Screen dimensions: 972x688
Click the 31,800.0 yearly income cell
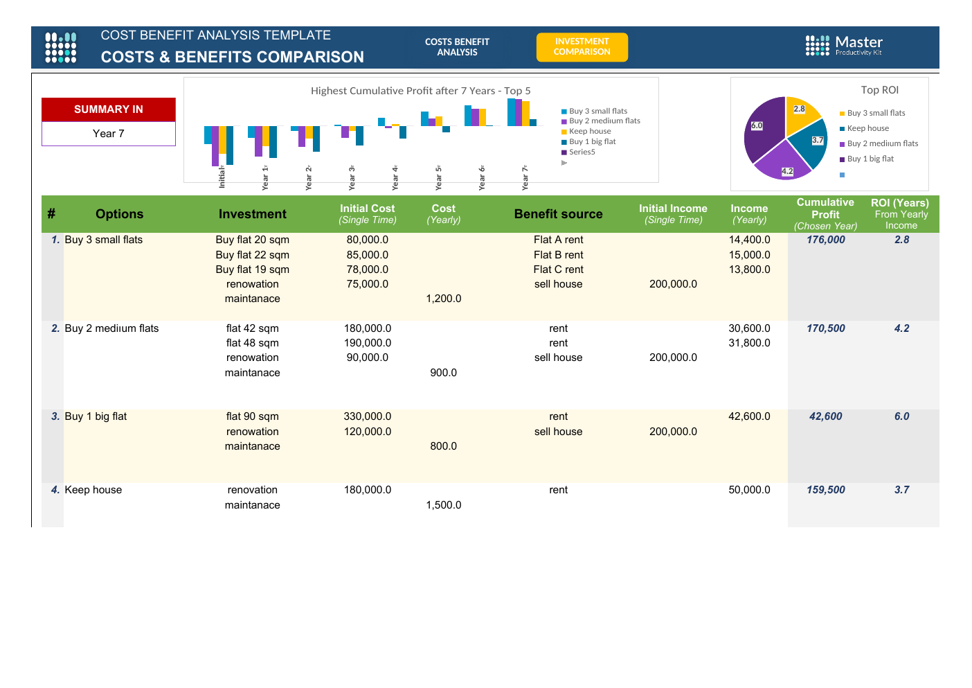750,343
